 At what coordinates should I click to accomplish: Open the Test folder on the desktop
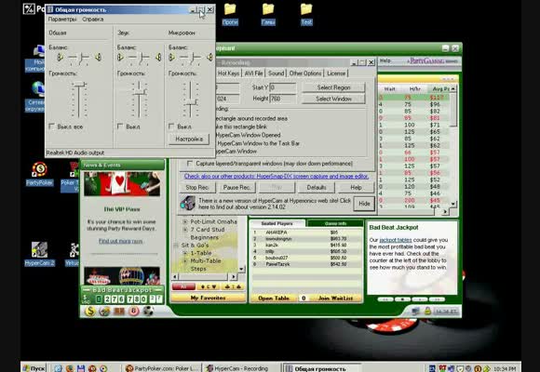pos(306,14)
